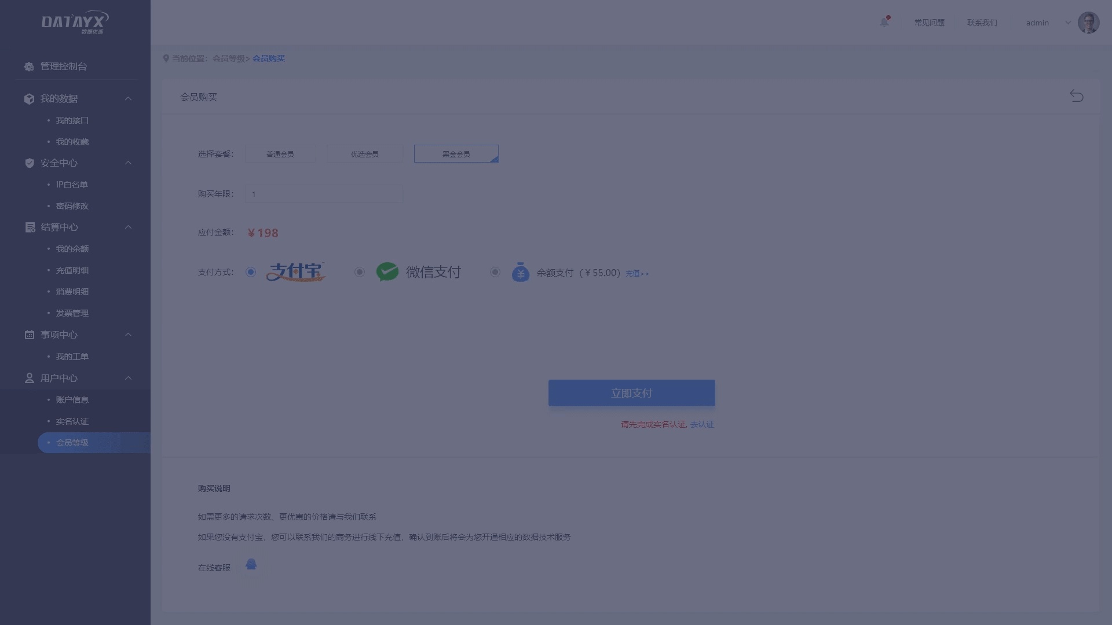This screenshot has height=625, width=1112.
Task: Choose the 优选会员 package option
Action: pyautogui.click(x=364, y=154)
